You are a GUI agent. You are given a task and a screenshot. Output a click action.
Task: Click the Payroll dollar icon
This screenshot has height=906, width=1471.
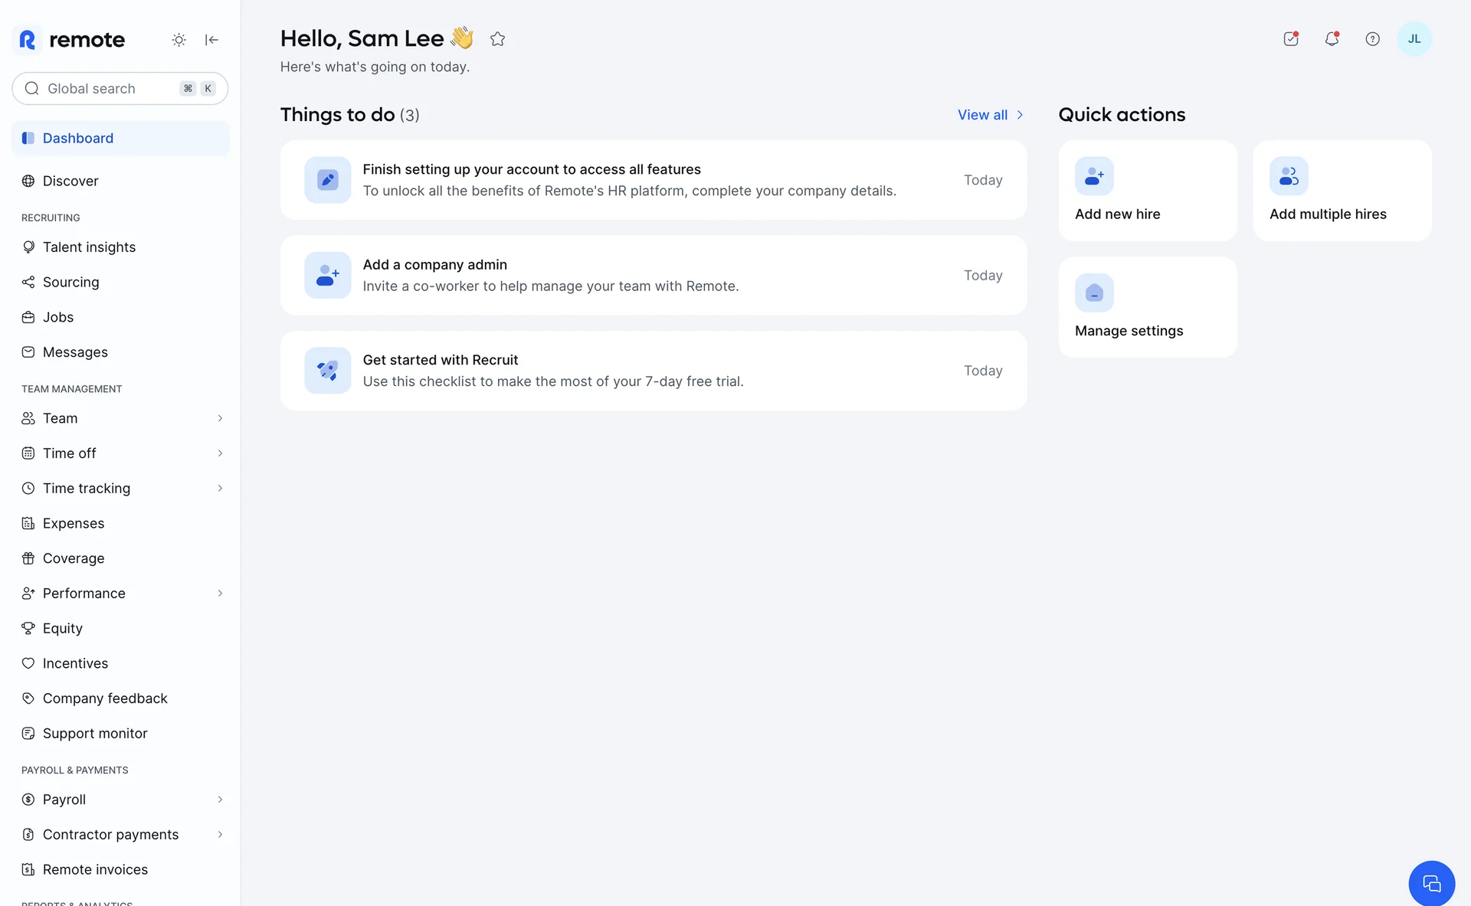pyautogui.click(x=28, y=800)
